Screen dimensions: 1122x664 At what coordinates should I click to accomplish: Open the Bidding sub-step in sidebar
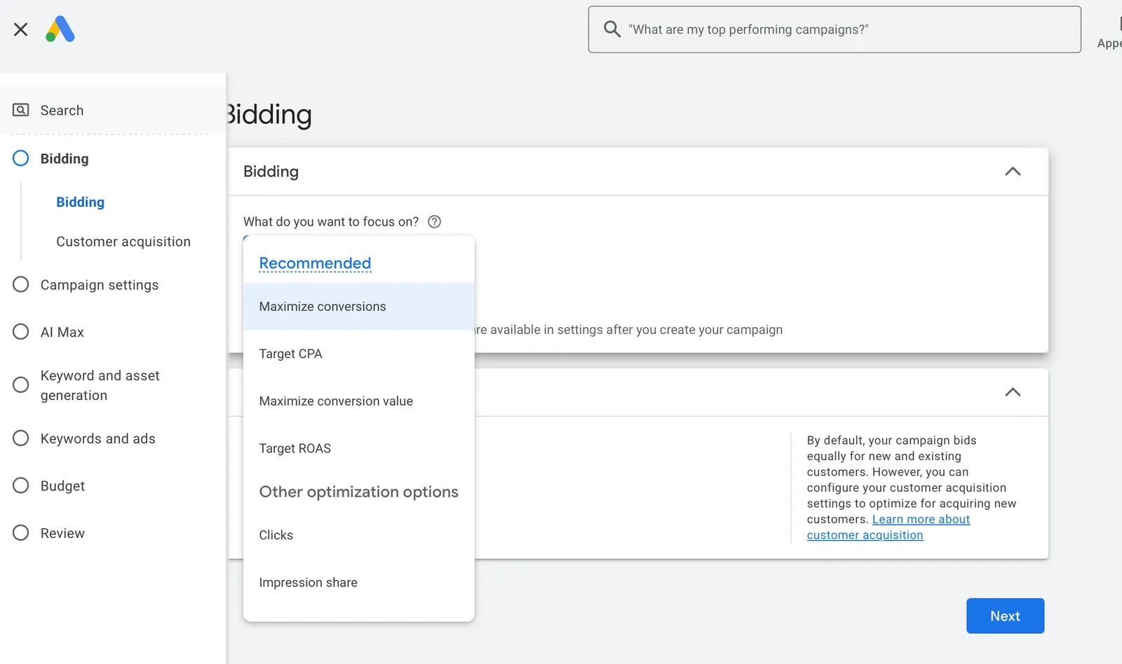coord(81,202)
